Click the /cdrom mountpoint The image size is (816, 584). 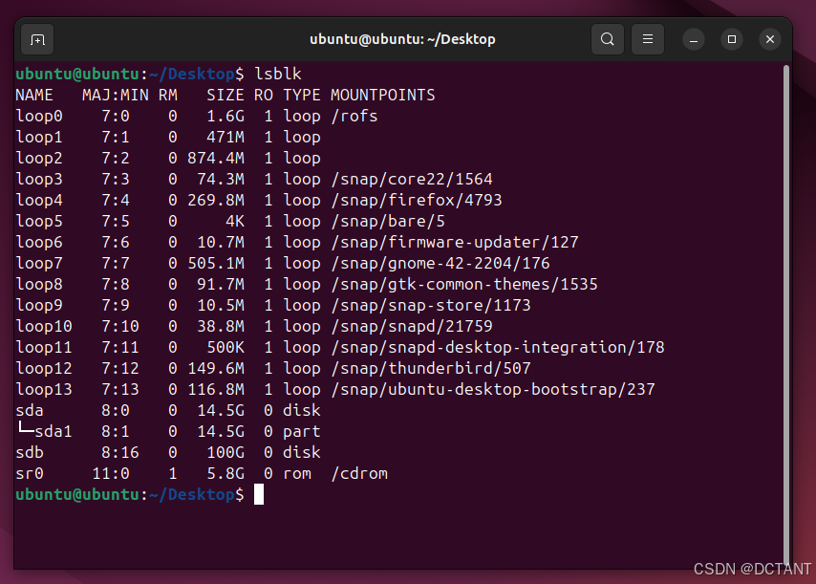(359, 474)
